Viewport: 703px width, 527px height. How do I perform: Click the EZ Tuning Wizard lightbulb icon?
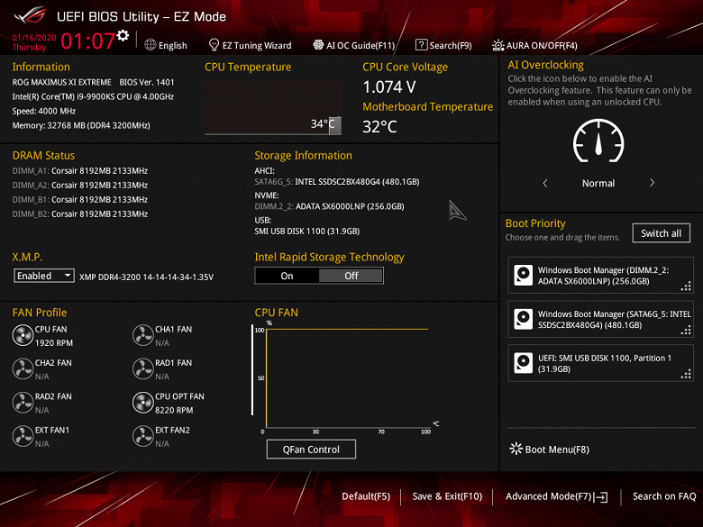point(214,44)
